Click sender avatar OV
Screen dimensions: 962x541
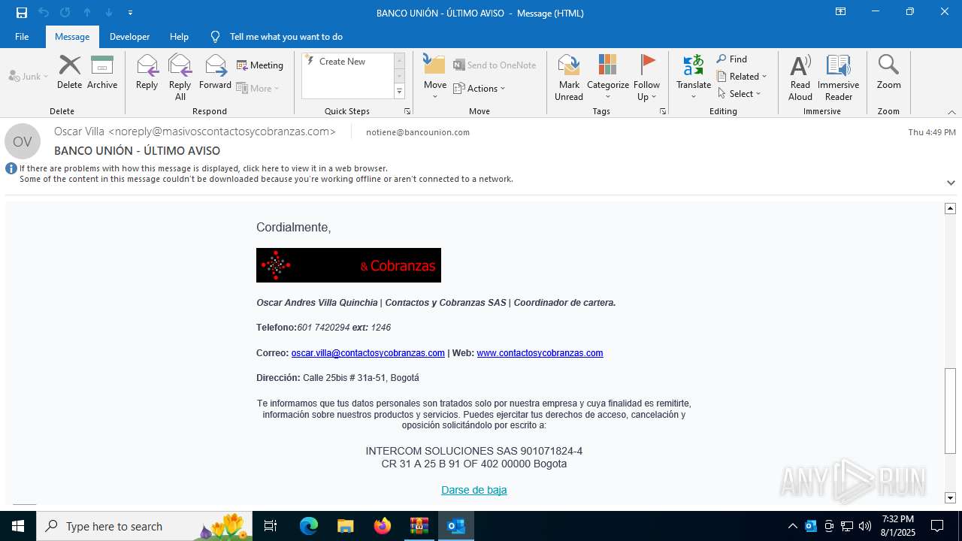click(23, 141)
